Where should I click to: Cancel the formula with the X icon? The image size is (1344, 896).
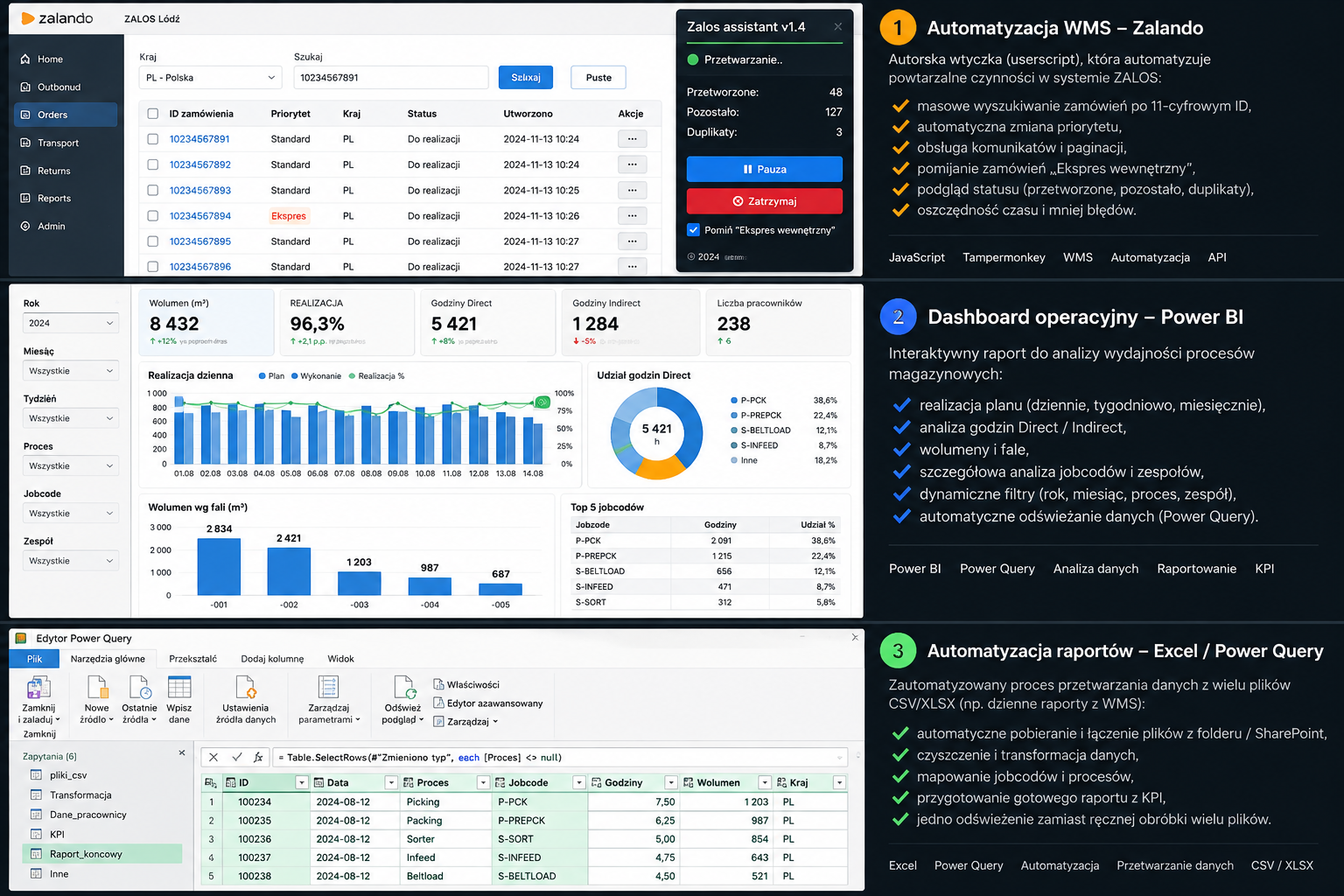coord(213,757)
